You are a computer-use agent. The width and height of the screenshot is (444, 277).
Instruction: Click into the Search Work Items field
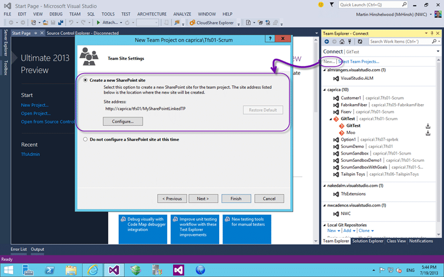coord(400,42)
